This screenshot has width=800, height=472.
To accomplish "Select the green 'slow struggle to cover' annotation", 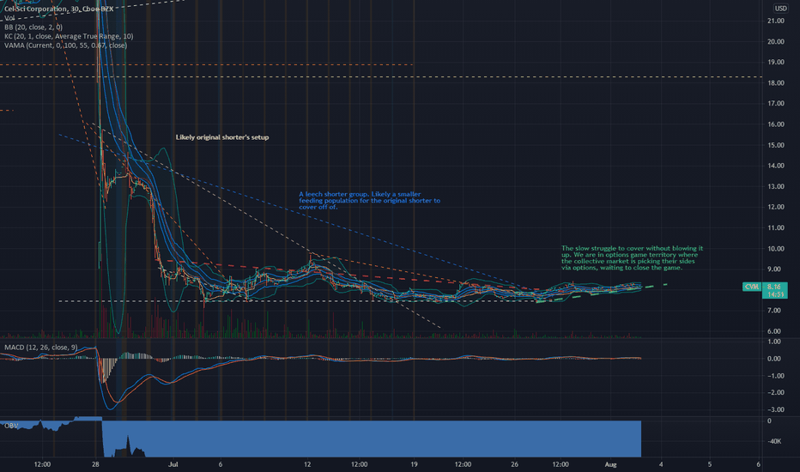I will 632,257.
